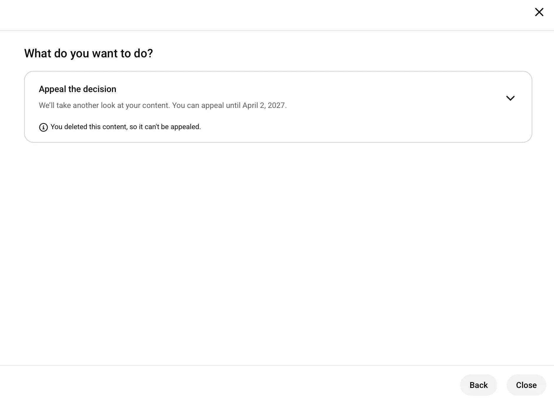Close the appeal dialog via top-right X

[539, 12]
